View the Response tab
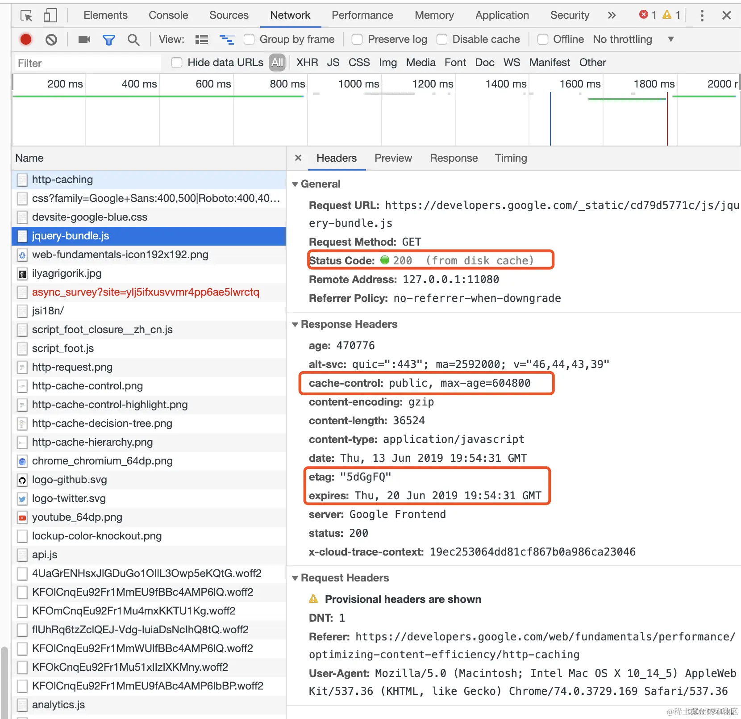The width and height of the screenshot is (741, 719). point(454,158)
